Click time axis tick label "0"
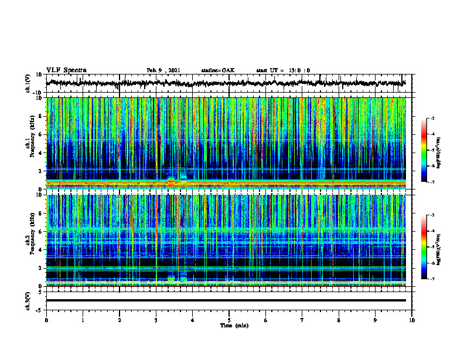The height and width of the screenshot is (359, 464). tap(46, 320)
